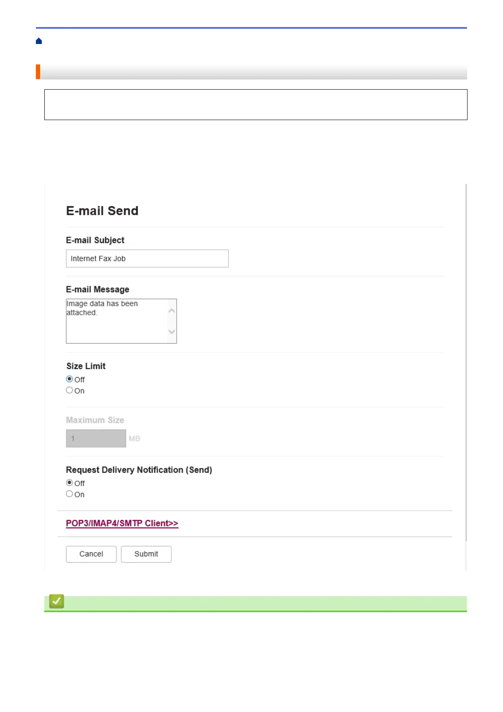Image resolution: width=503 pixels, height=712 pixels.
Task: Click up arrow in E-mail Message box
Action: pos(172,311)
